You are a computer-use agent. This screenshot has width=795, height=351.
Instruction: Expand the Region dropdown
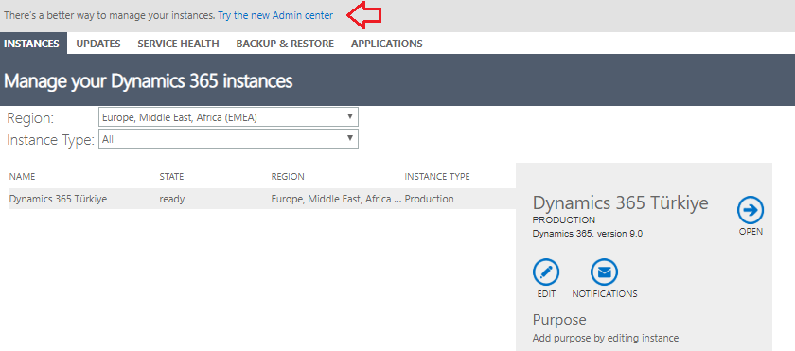[x=228, y=117]
